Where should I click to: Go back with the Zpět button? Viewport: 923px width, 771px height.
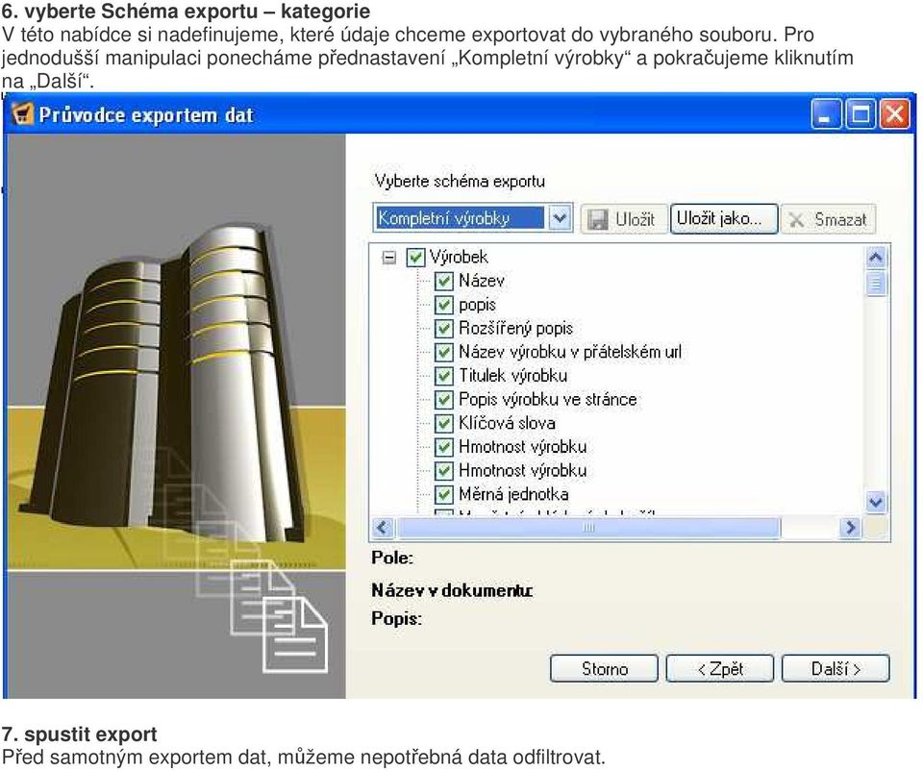pyautogui.click(x=720, y=668)
